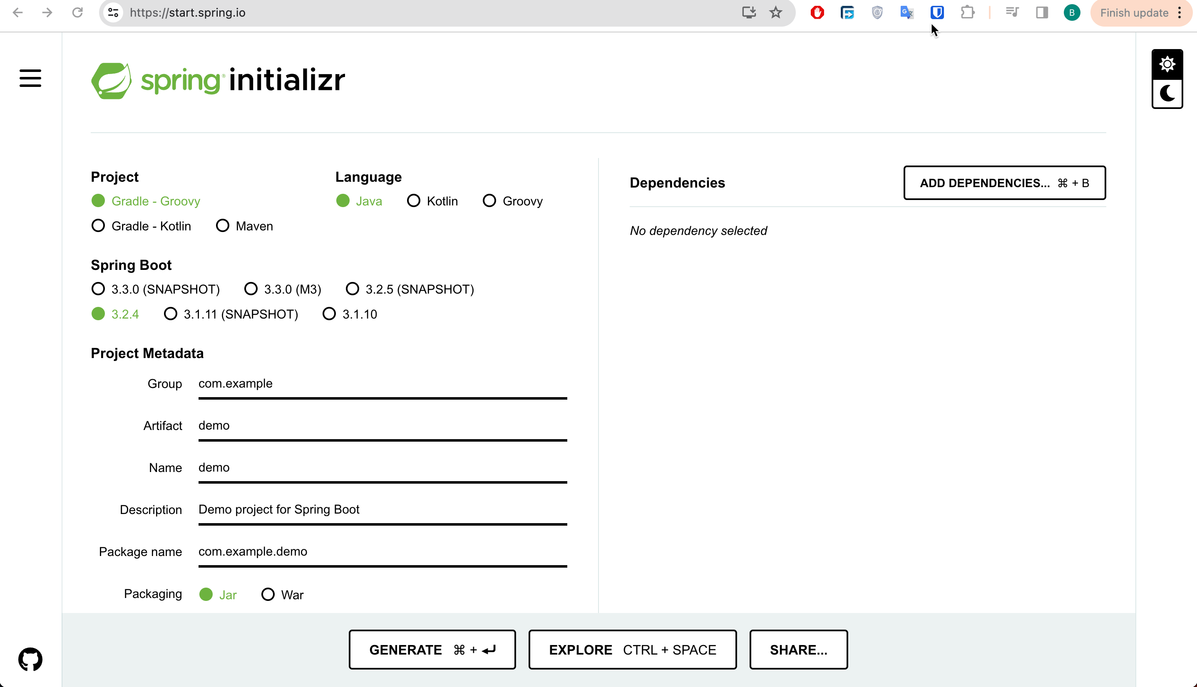Reload the current page

[77, 13]
